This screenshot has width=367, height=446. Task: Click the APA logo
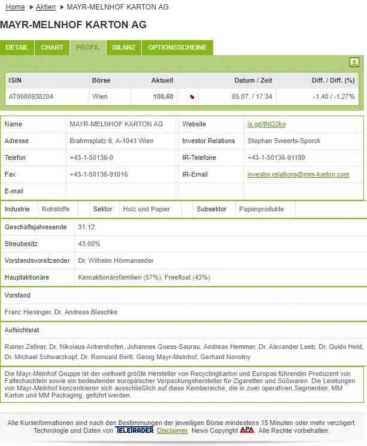pyautogui.click(x=247, y=430)
